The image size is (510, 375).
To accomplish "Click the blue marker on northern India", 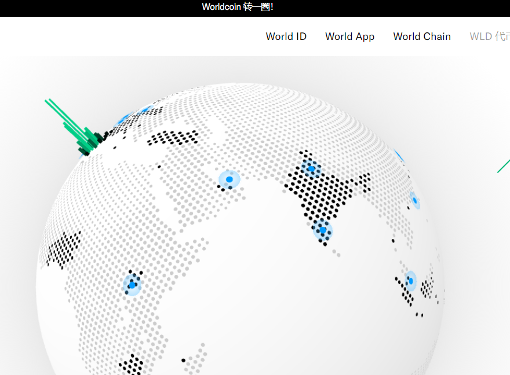I will pyautogui.click(x=311, y=169).
